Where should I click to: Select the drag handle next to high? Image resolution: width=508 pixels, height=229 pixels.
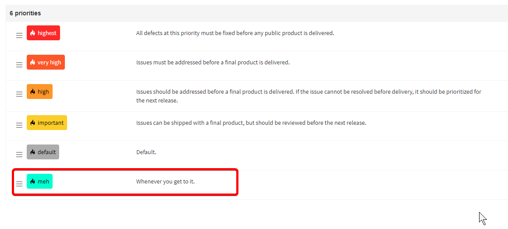tap(19, 94)
